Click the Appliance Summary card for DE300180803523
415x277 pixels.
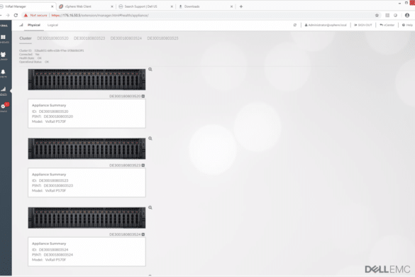tap(87, 183)
